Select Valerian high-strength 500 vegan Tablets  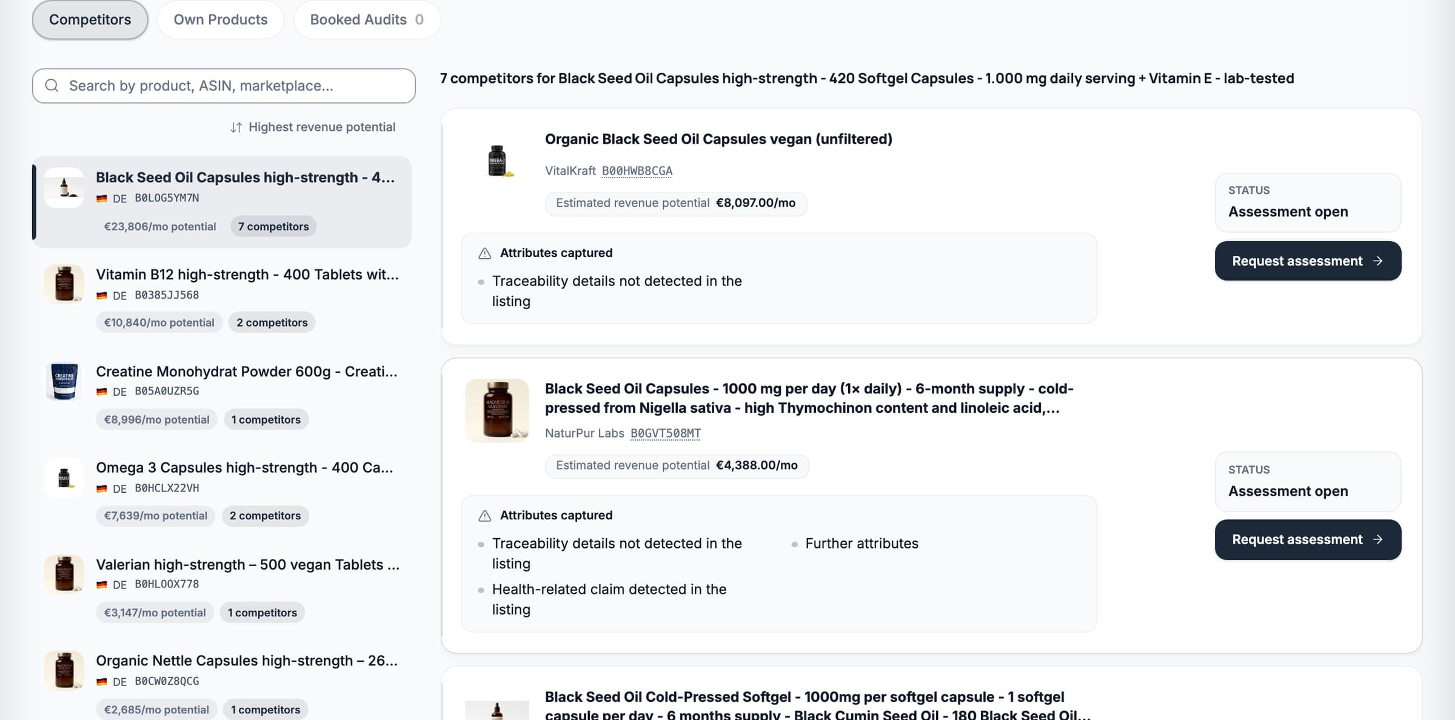click(222, 588)
